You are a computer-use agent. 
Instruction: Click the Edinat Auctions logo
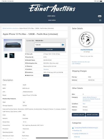click(x=52, y=8)
